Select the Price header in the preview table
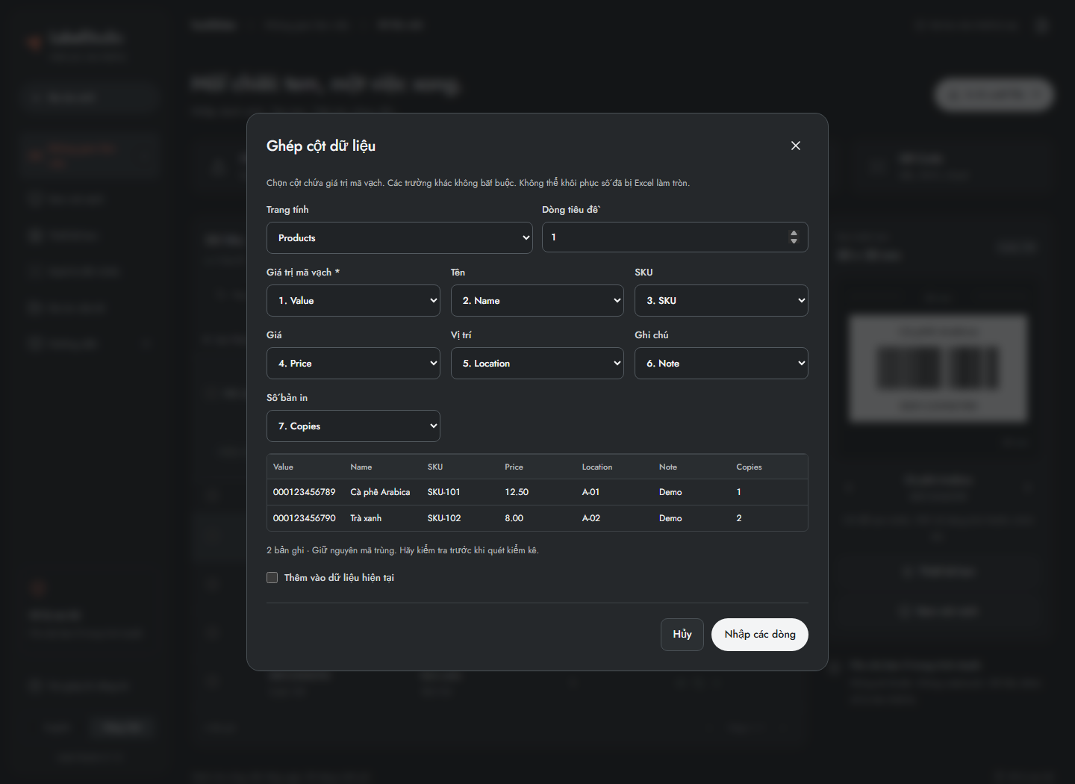The width and height of the screenshot is (1075, 784). [x=514, y=467]
